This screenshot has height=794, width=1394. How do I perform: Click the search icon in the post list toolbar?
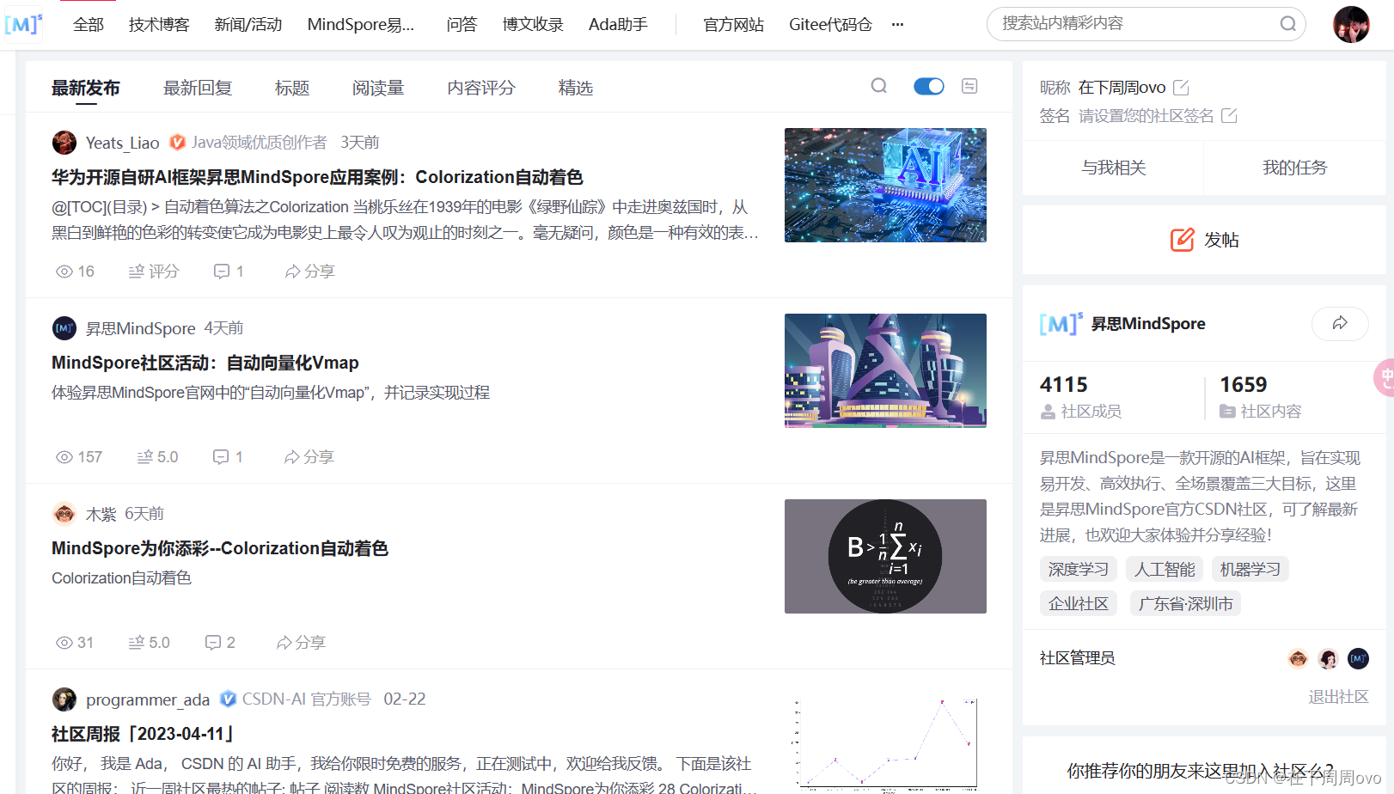pos(878,86)
